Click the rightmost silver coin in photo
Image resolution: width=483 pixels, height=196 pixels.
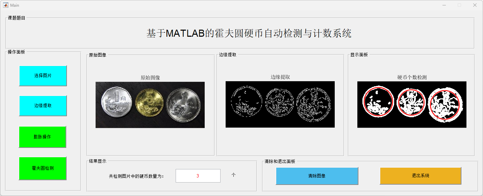[x=183, y=105]
